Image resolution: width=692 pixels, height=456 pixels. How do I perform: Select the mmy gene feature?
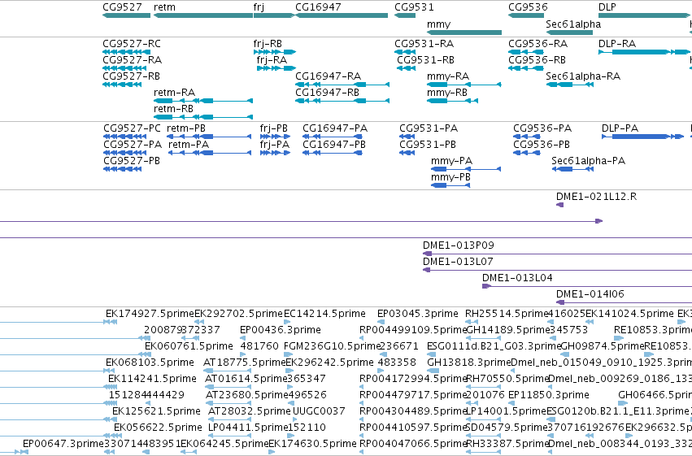[x=464, y=33]
